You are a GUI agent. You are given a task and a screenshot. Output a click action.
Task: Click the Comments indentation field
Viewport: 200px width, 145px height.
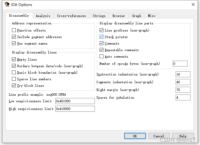183,82
